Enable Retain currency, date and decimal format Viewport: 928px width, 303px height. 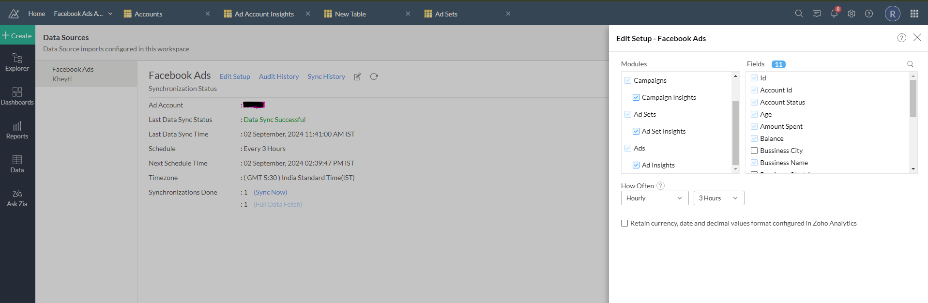(624, 223)
